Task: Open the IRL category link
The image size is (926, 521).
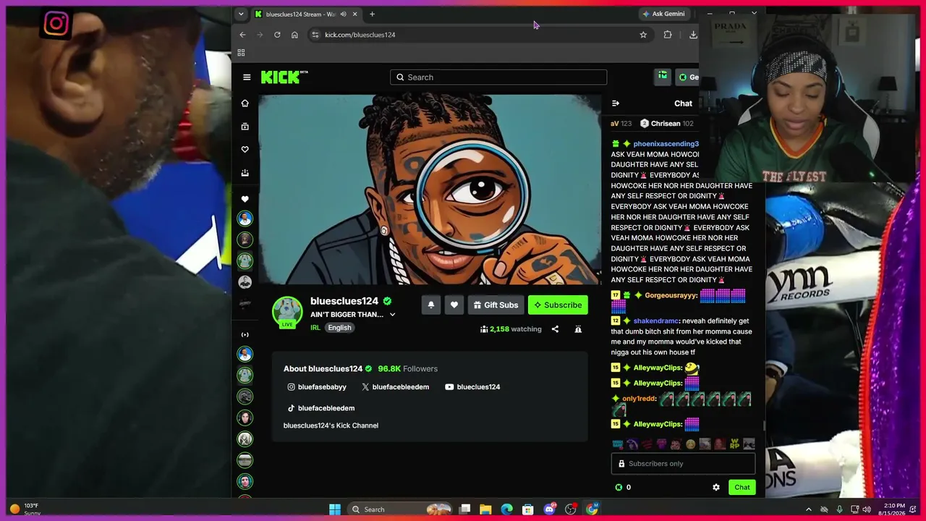Action: pos(315,328)
